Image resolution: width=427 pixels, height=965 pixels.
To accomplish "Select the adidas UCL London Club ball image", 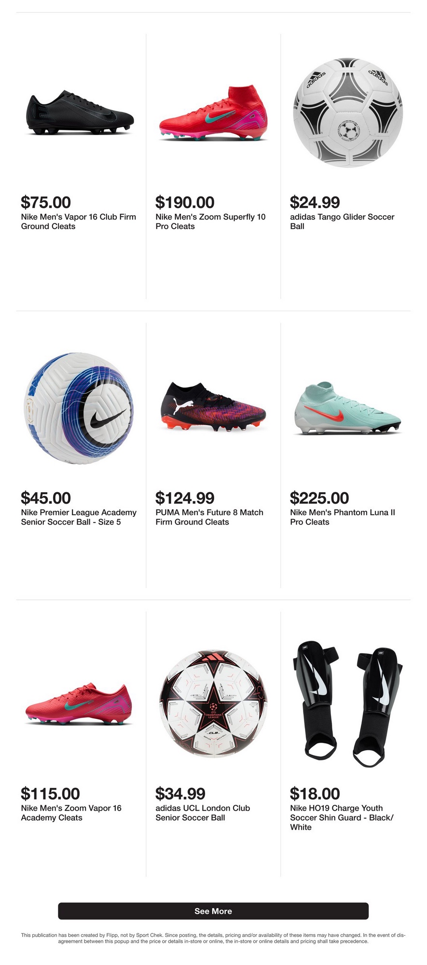I will 213,704.
